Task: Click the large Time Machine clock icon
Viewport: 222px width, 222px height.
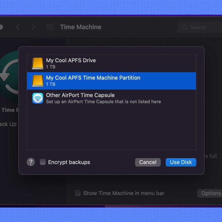Action: [x=9, y=76]
